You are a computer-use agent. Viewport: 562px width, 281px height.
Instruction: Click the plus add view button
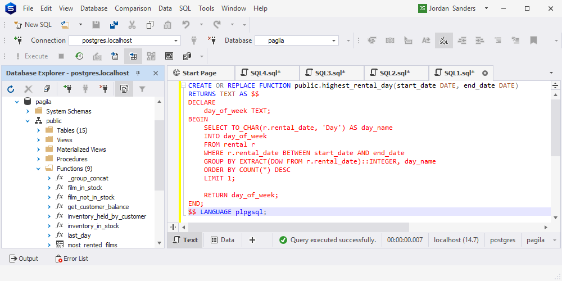pos(252,240)
